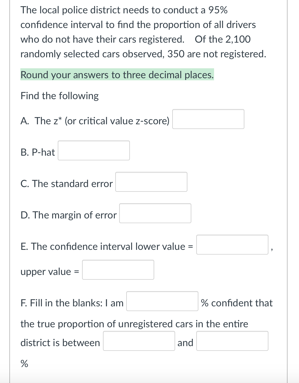This screenshot has width=299, height=383.
Task: Click the 'D. The margin of error' label
Action: click(68, 215)
